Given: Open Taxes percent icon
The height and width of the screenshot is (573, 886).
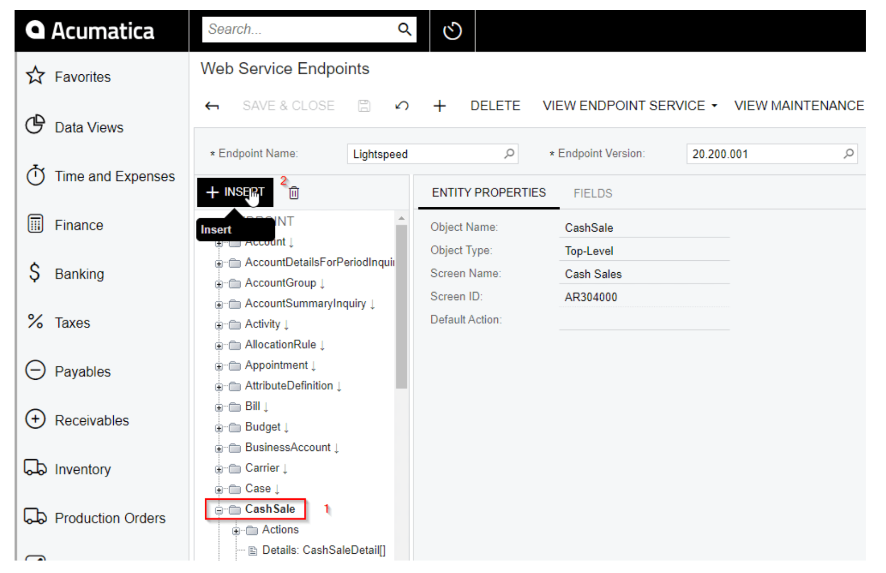Looking at the screenshot, I should [x=35, y=322].
